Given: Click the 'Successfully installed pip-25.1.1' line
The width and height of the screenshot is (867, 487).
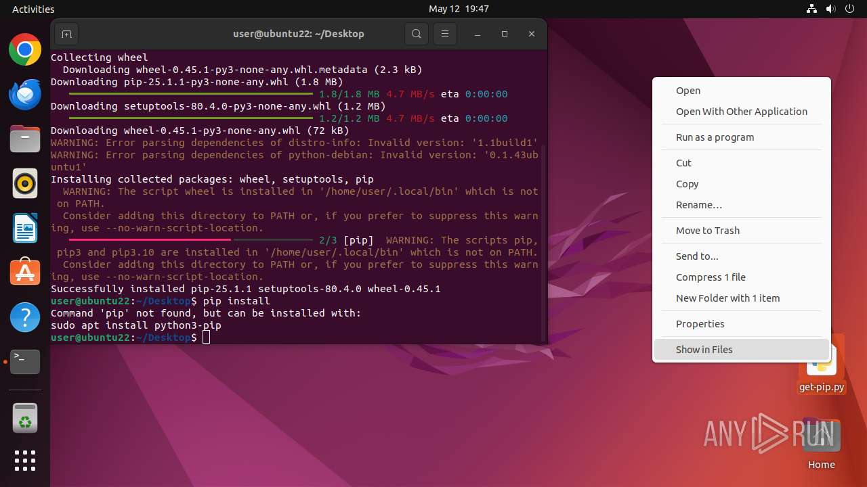Looking at the screenshot, I should point(246,289).
